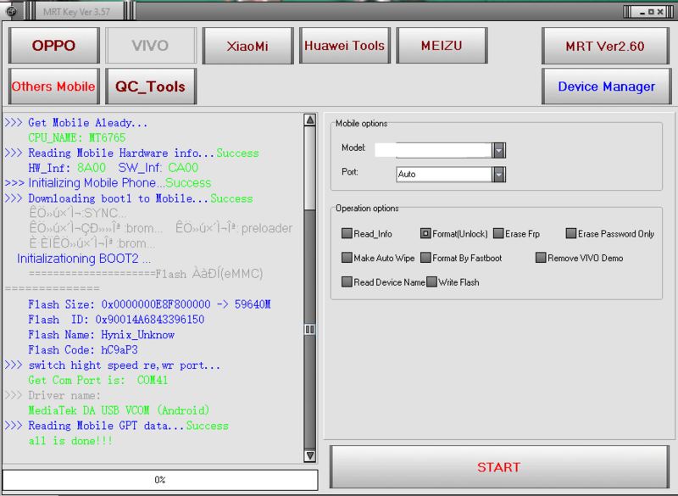Click 'Get Com Port is: COM41' line
This screenshot has width=678, height=496.
pos(98,380)
